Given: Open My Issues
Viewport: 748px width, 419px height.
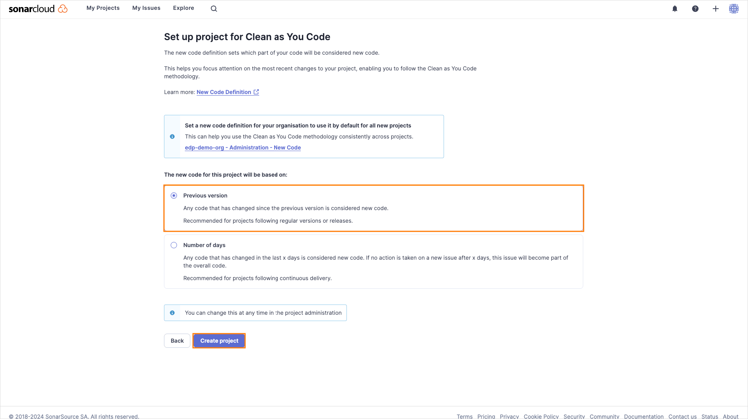Looking at the screenshot, I should click(x=146, y=8).
